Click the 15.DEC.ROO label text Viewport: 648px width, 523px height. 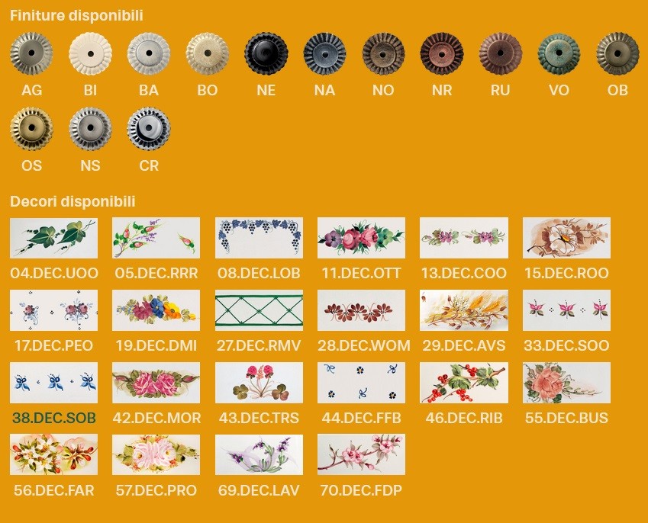pos(566,273)
